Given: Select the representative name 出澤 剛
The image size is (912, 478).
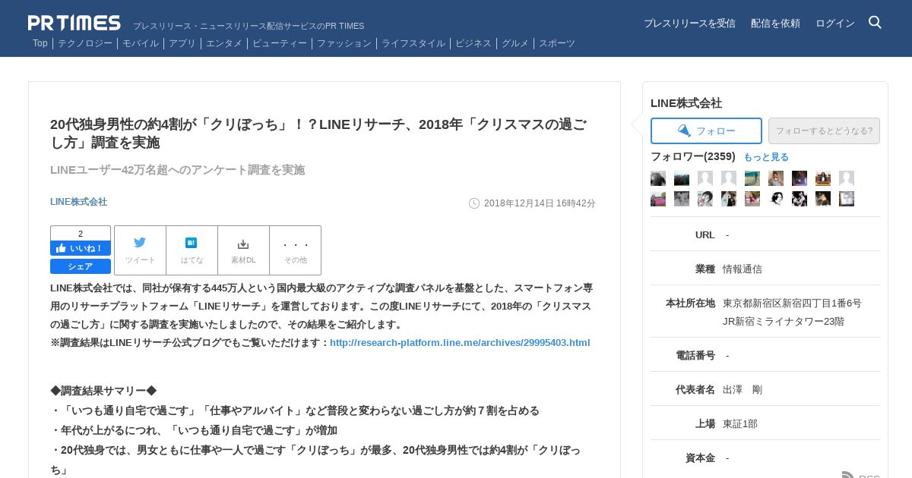Looking at the screenshot, I should [743, 390].
